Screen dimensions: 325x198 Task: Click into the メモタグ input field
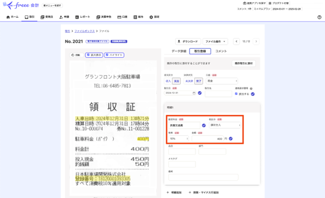(182, 165)
